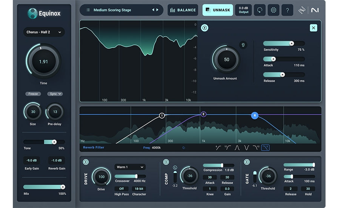Select the bell peak filter shape
Image resolution: width=338 pixels, height=208 pixels.
pos(237,148)
